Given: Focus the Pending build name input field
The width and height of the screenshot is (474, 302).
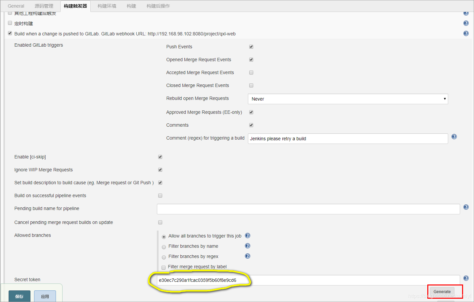Looking at the screenshot, I should tap(308, 209).
